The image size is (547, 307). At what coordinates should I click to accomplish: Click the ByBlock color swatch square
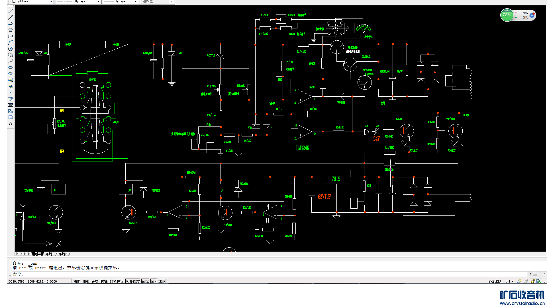point(14,1)
